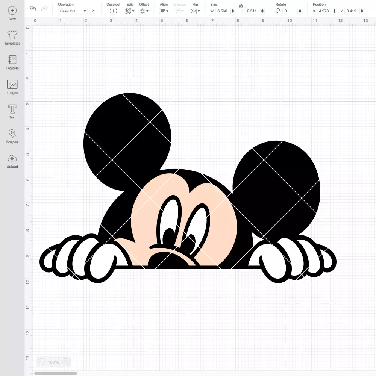Screen dimensions: 376x376
Task: Click the Deselect icon
Action: [114, 11]
